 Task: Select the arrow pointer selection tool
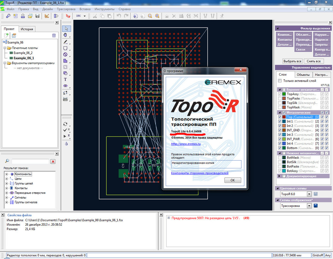[67, 28]
